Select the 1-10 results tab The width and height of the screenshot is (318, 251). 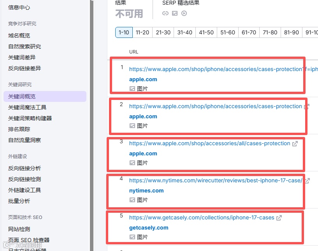point(124,32)
